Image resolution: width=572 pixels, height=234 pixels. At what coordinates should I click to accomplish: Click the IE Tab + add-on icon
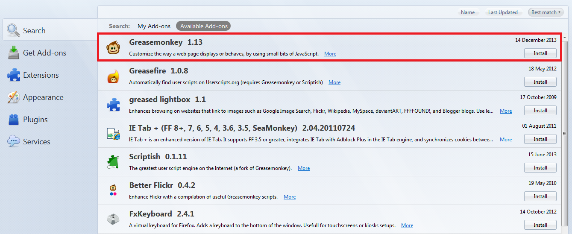point(113,133)
